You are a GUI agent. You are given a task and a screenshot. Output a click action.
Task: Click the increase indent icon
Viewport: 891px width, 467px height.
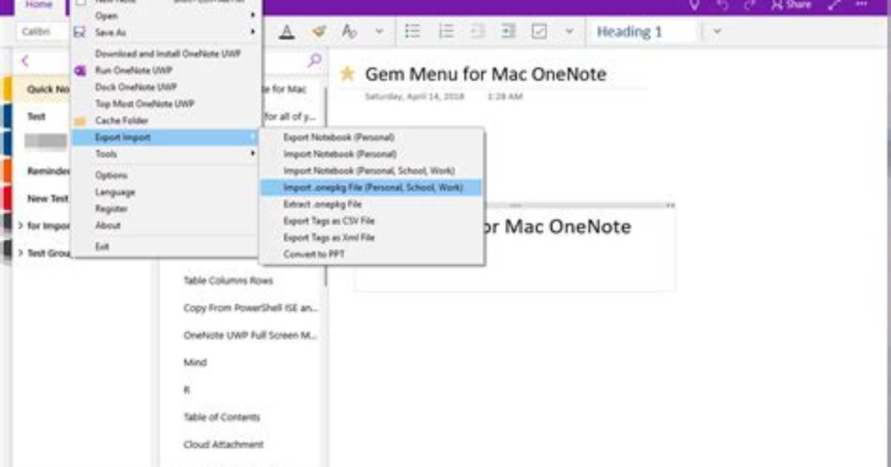pos(508,32)
